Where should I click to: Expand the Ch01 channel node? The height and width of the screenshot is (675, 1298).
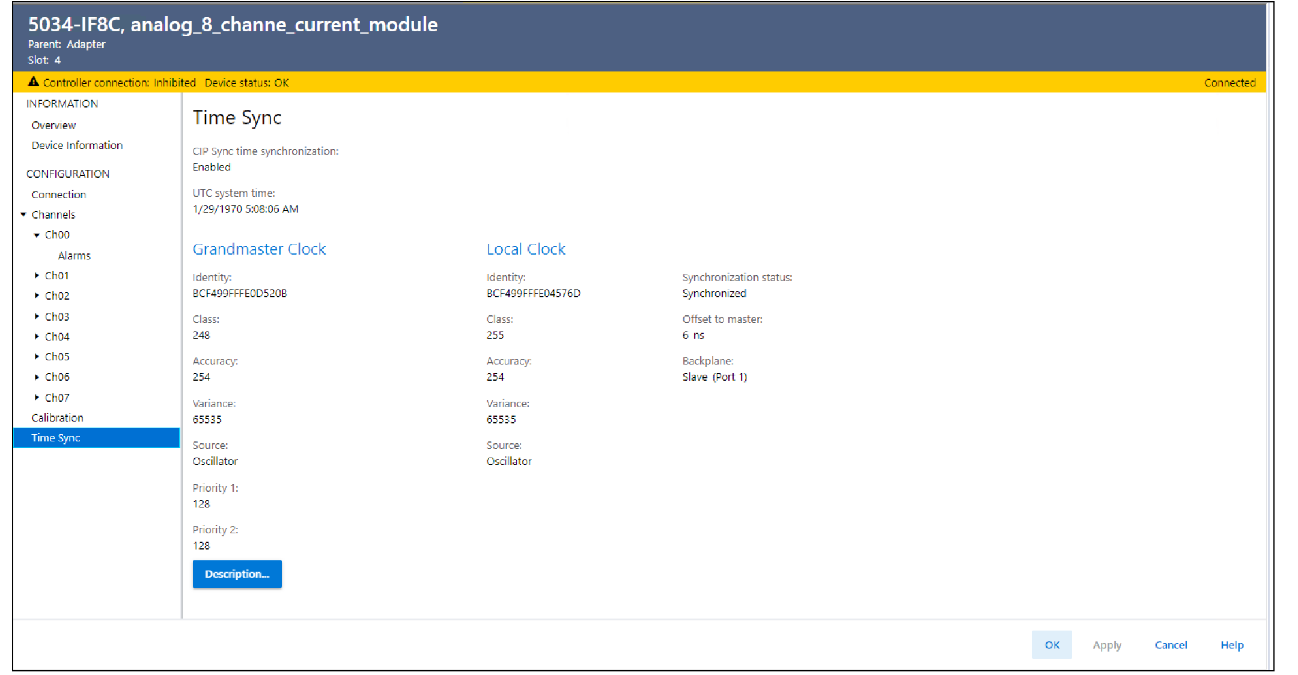37,275
